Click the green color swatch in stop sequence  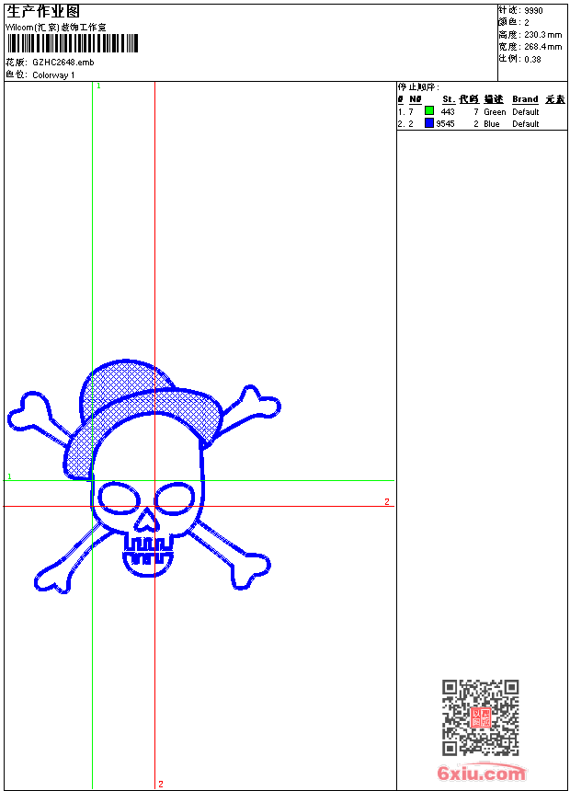click(x=429, y=111)
